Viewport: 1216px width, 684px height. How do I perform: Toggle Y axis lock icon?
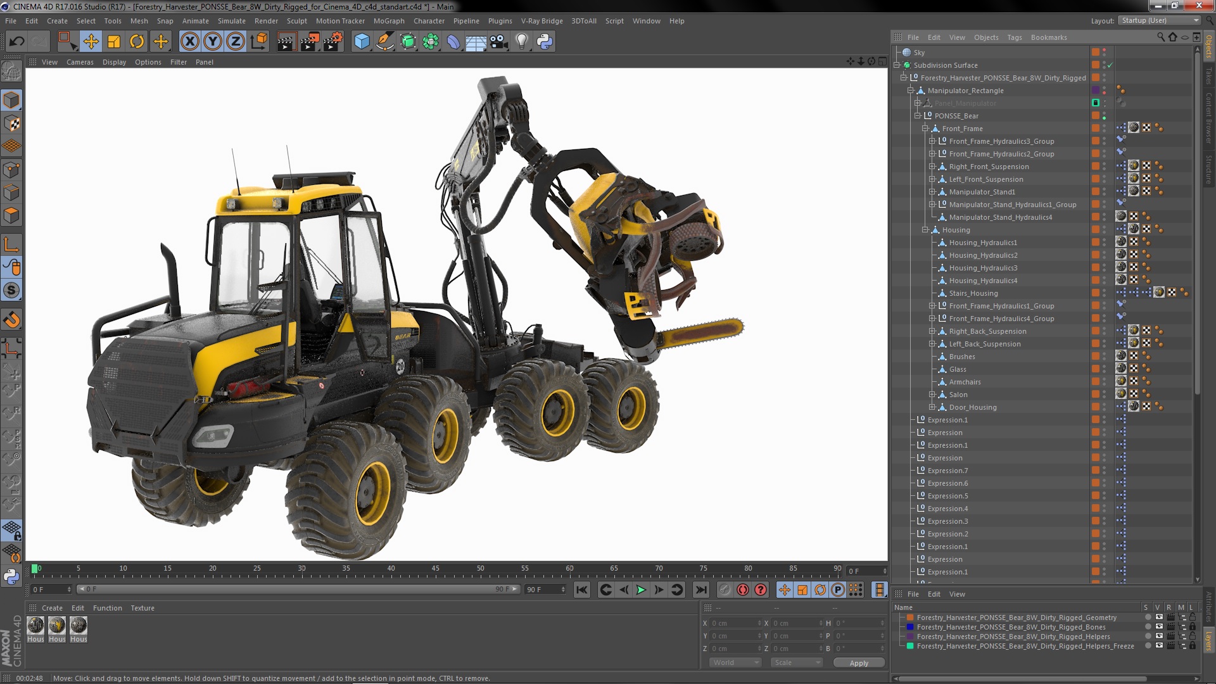tap(213, 42)
